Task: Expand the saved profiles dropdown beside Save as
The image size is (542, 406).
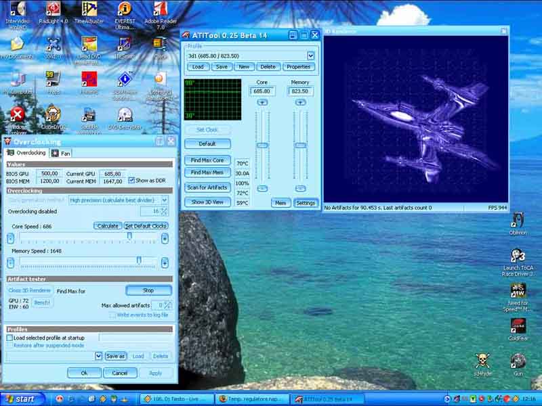Action: pos(98,356)
